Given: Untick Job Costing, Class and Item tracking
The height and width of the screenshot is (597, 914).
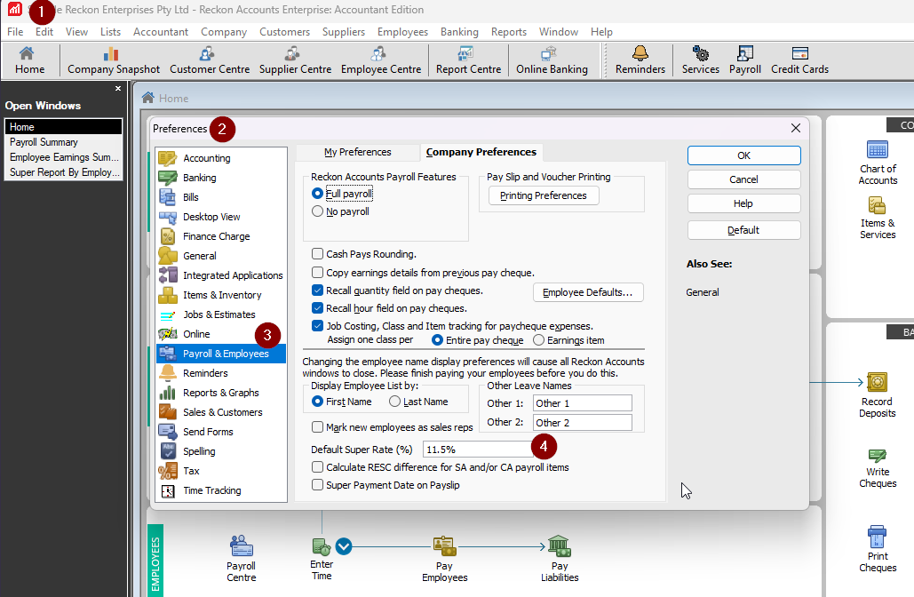Looking at the screenshot, I should pos(318,325).
